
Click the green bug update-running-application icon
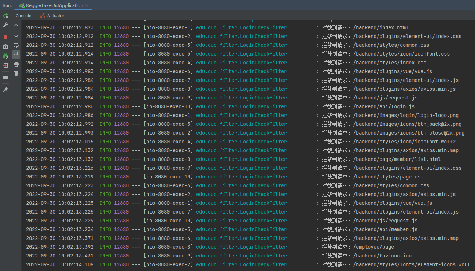5,56
